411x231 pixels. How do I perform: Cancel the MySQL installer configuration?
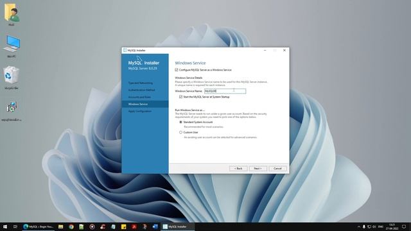277,168
